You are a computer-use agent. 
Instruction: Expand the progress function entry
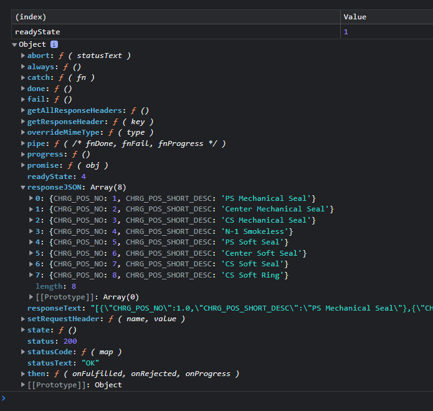pyautogui.click(x=23, y=154)
